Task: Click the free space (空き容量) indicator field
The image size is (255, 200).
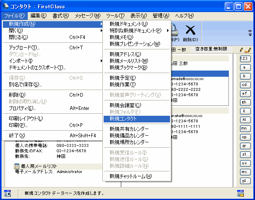Action: click(211, 49)
